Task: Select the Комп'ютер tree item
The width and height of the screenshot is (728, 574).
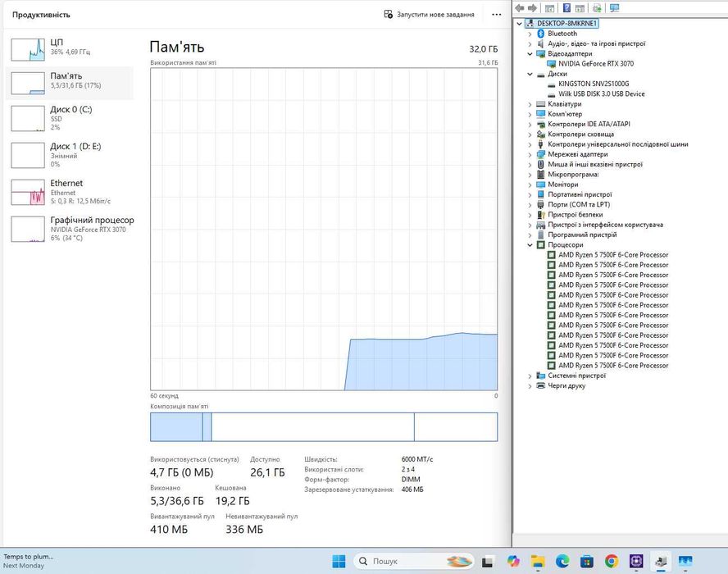Action: 565,114
